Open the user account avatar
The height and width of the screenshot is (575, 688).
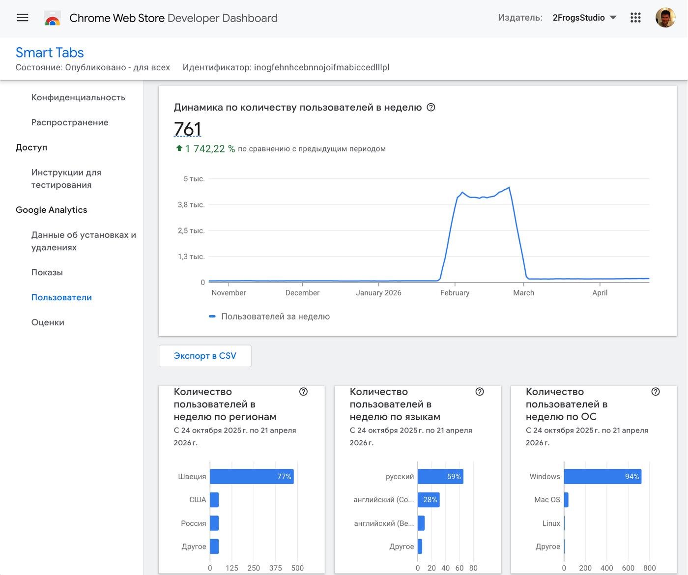665,18
